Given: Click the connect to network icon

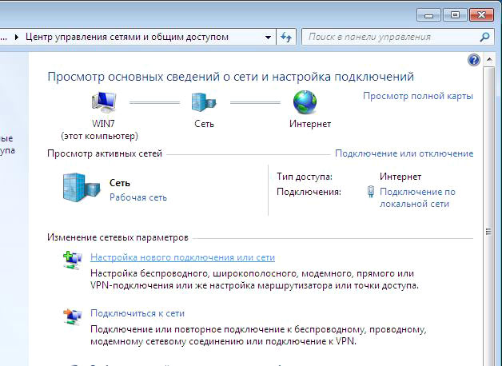Looking at the screenshot, I should (x=72, y=316).
